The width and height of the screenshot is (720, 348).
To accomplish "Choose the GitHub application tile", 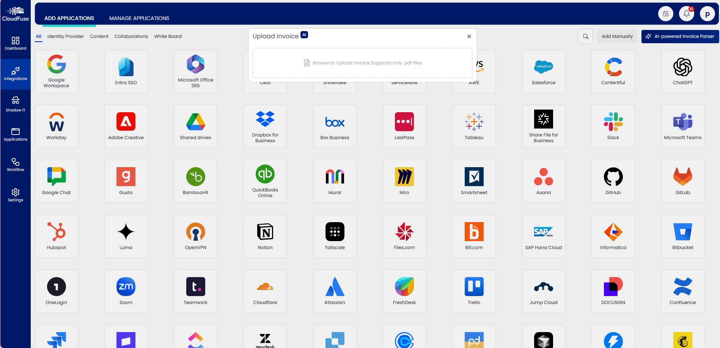I will (613, 181).
